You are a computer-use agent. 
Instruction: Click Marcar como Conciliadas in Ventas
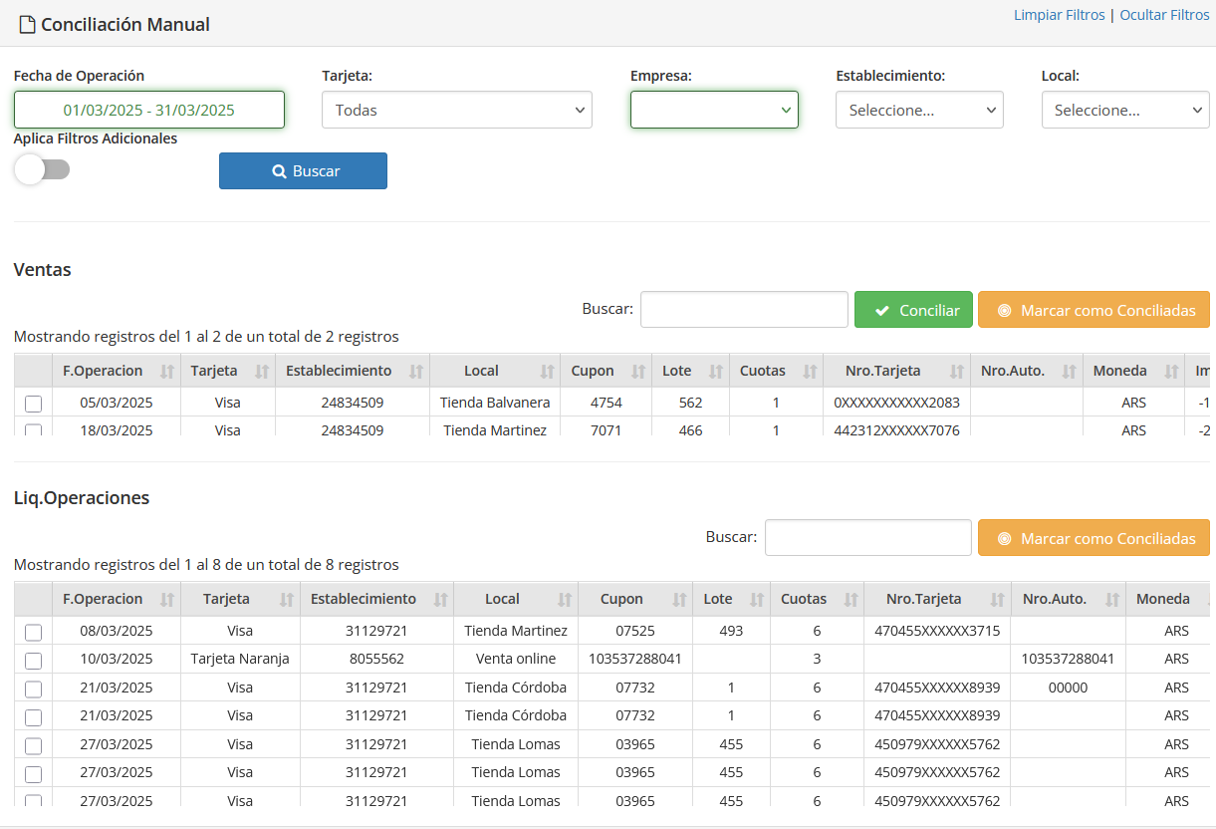[1094, 310]
